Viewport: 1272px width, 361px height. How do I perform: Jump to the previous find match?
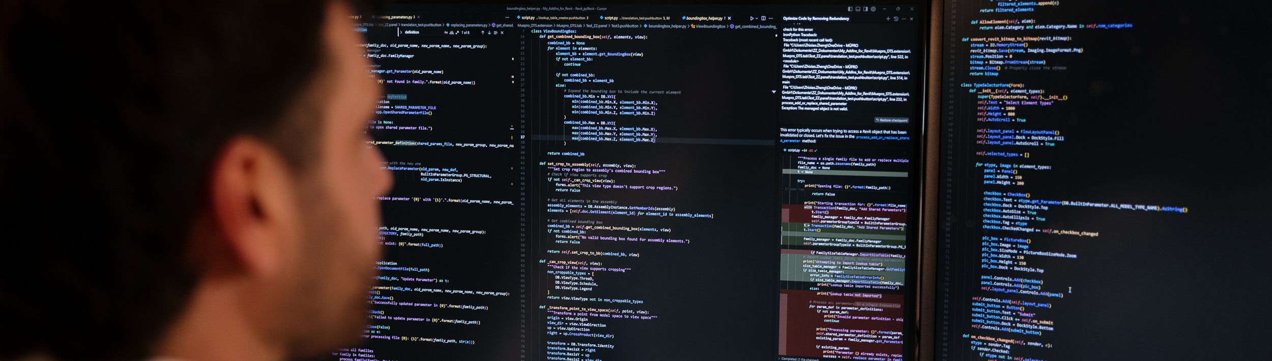click(x=482, y=32)
